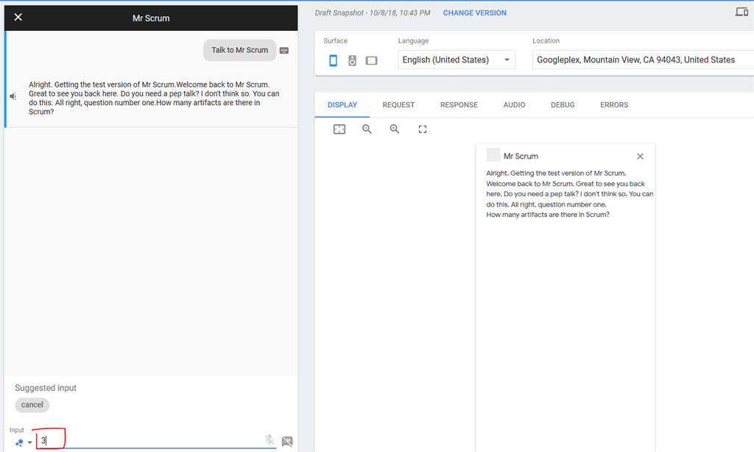Image resolution: width=754 pixels, height=452 pixels.
Task: Click the CHANGE VERSION link
Action: coord(474,12)
